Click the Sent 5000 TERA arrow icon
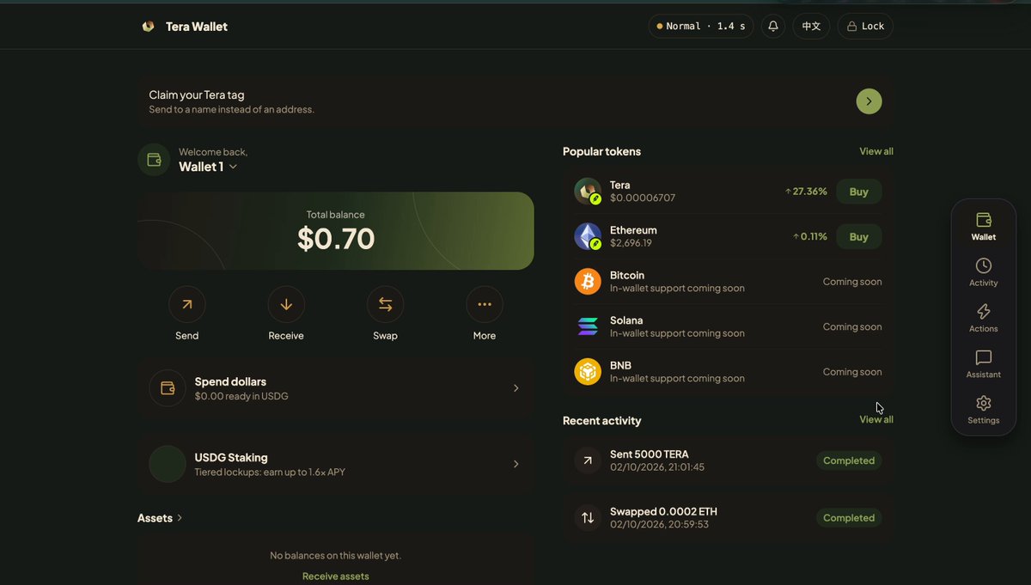1031x585 pixels. coord(588,460)
